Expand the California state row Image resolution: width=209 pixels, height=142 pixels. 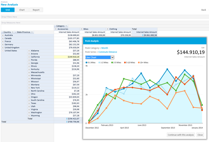click(29, 57)
